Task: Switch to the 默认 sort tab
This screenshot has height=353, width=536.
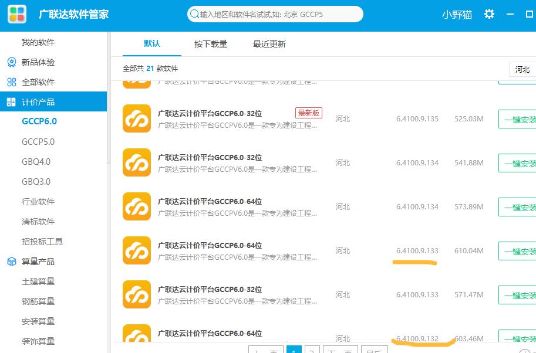Action: tap(152, 44)
